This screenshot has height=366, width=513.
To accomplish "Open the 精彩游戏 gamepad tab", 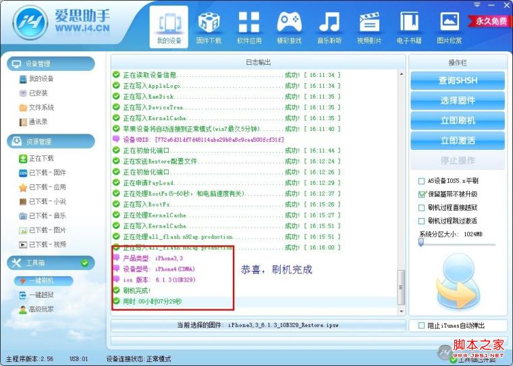I will click(x=289, y=28).
